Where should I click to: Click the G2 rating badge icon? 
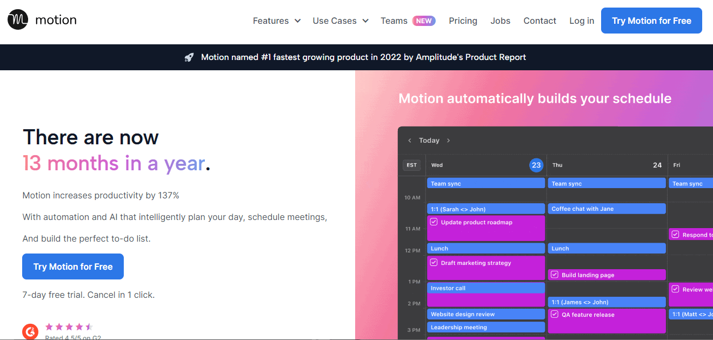click(30, 331)
